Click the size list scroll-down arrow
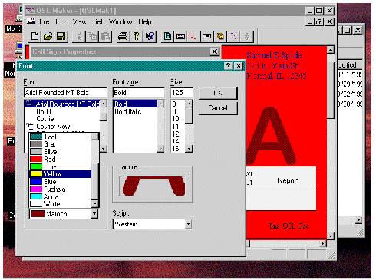Screen dimensions: 376x280 tap(189, 149)
